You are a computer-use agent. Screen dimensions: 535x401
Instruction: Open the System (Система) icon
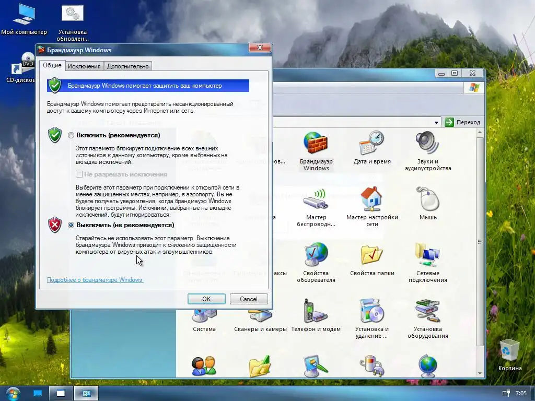(x=204, y=321)
